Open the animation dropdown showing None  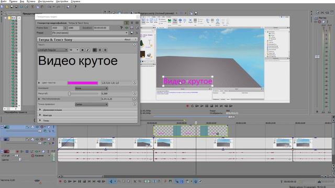tap(91, 88)
